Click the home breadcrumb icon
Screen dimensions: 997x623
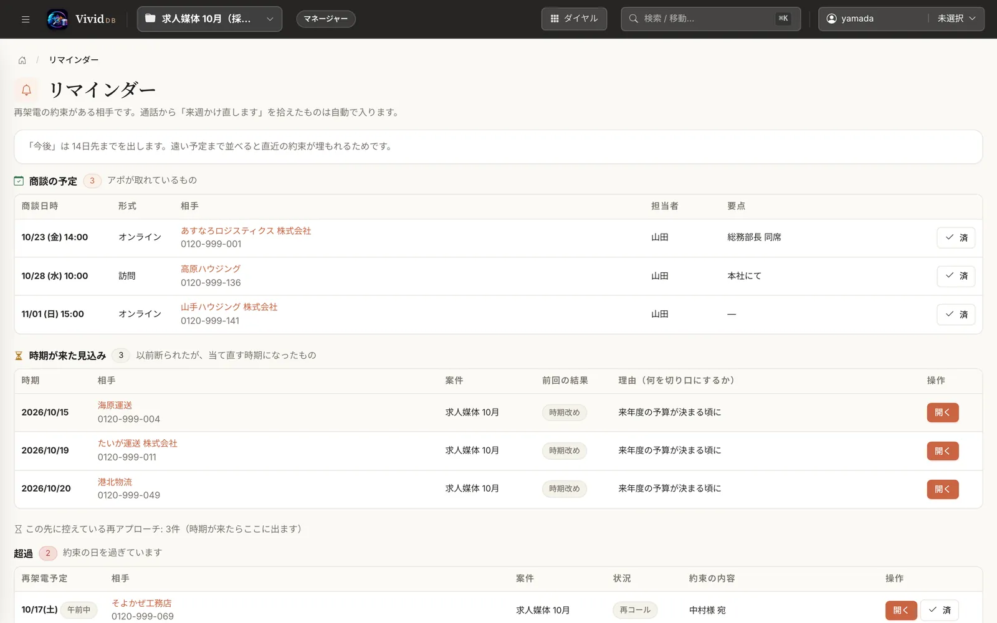click(x=22, y=60)
